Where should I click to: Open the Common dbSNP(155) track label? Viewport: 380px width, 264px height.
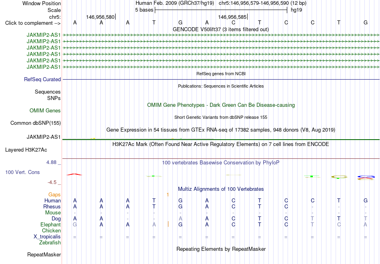36,123
